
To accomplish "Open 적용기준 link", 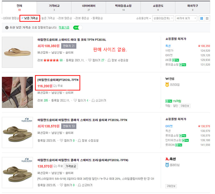I will pyautogui.click(x=64, y=28).
